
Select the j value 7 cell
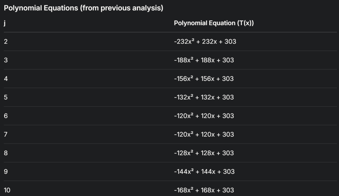(6, 134)
